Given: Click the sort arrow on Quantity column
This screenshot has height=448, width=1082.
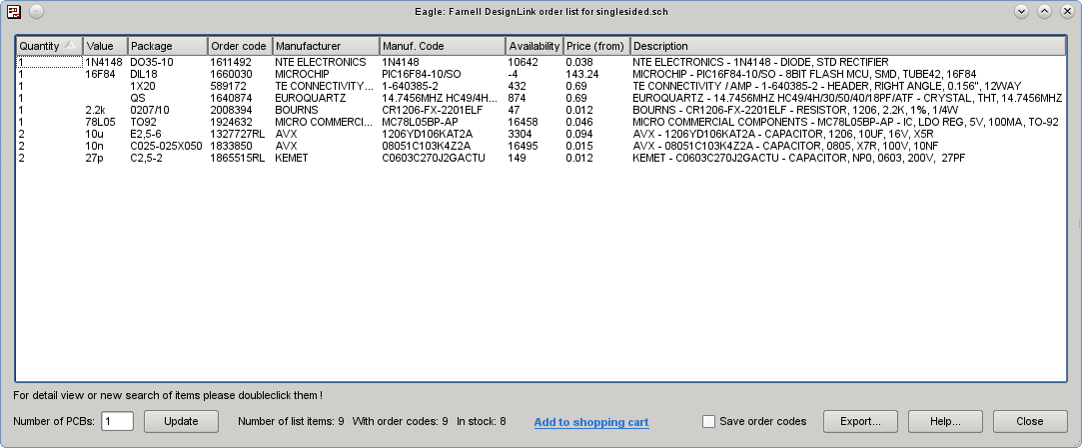Looking at the screenshot, I should pyautogui.click(x=70, y=46).
